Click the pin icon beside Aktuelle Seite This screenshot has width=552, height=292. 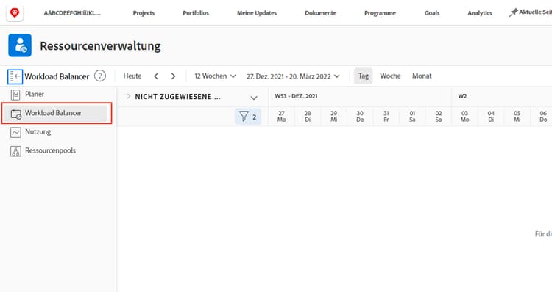pos(513,12)
